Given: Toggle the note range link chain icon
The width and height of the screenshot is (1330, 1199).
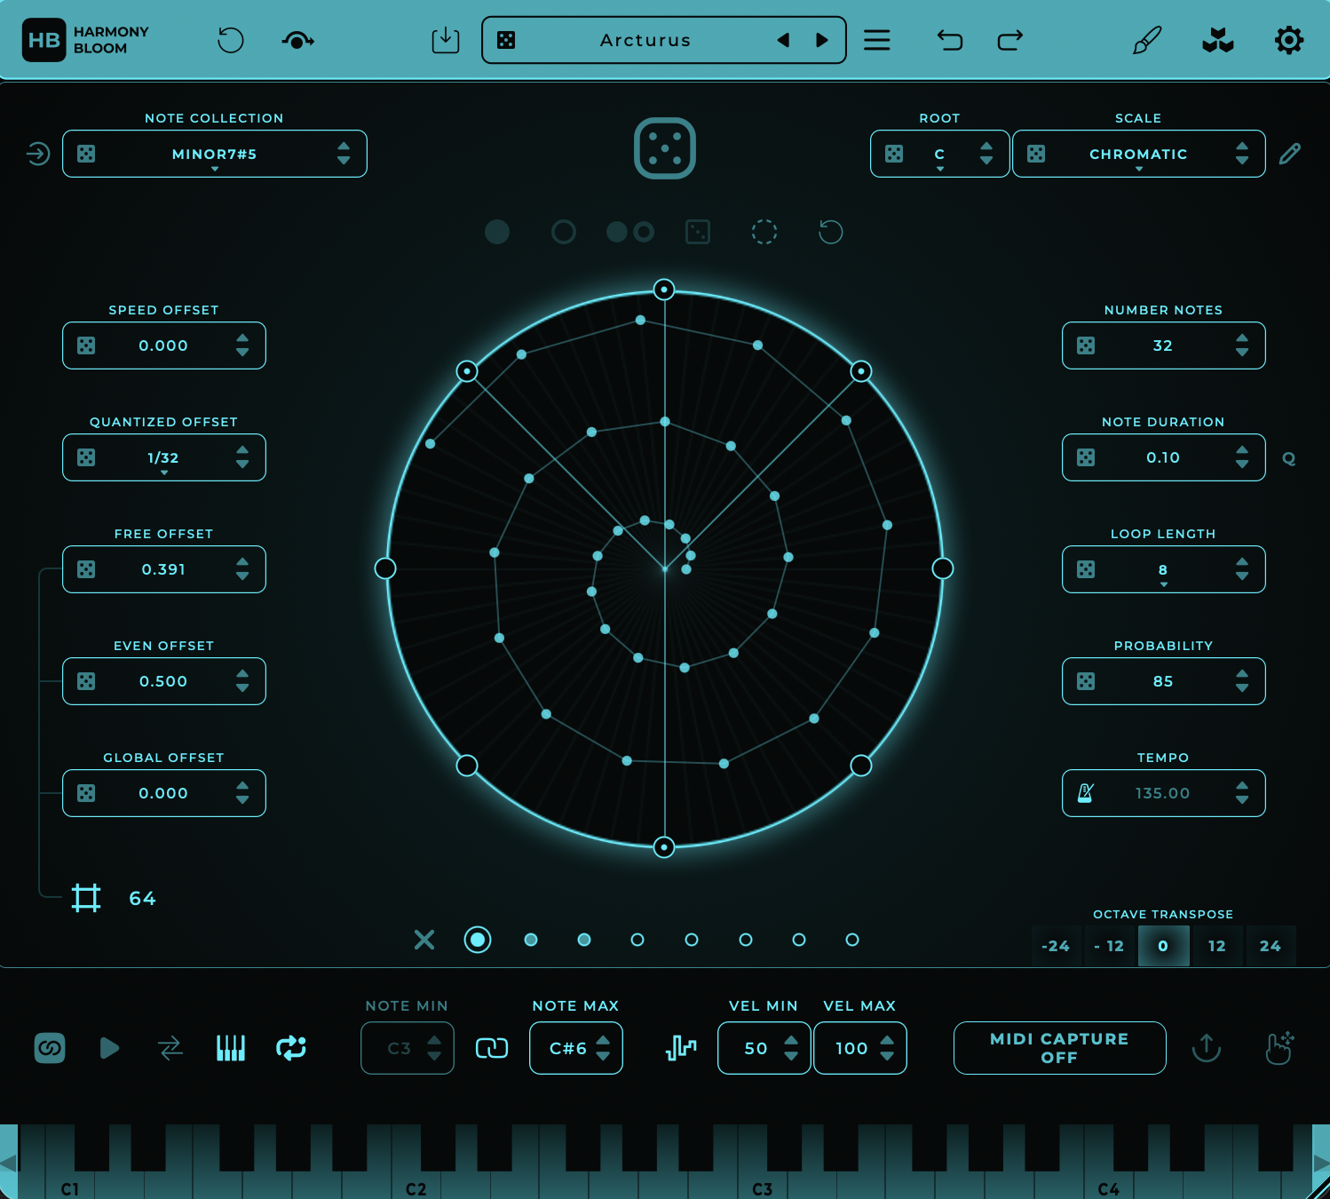Looking at the screenshot, I should [x=492, y=1048].
